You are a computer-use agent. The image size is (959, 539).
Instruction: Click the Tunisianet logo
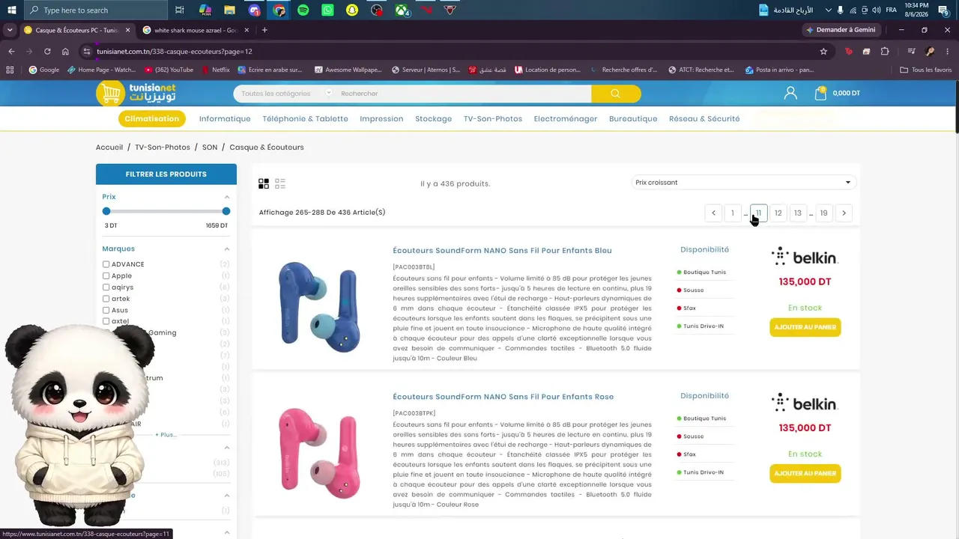pyautogui.click(x=136, y=93)
